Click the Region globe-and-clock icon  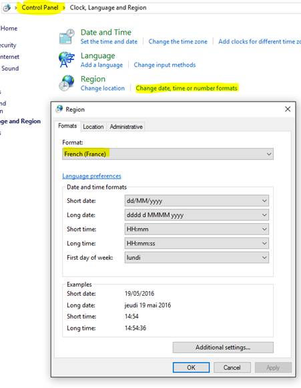tap(66, 83)
